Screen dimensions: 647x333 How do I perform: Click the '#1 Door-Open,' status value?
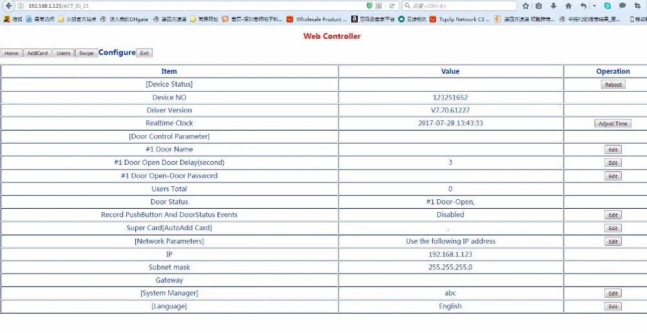tap(450, 202)
